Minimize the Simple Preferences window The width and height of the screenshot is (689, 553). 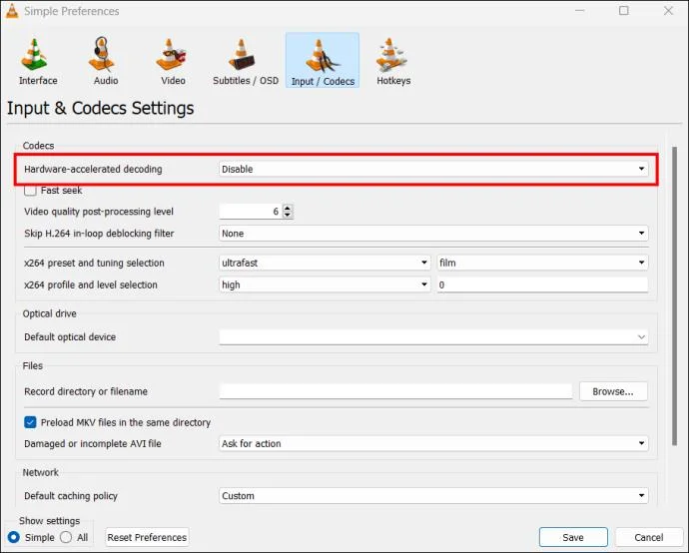tap(579, 11)
